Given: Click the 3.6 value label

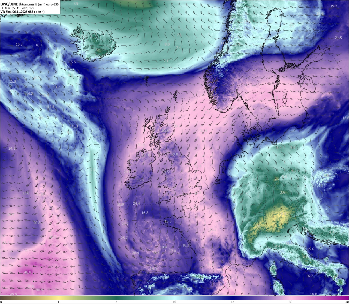Looking at the screenshot, I should point(282,192).
